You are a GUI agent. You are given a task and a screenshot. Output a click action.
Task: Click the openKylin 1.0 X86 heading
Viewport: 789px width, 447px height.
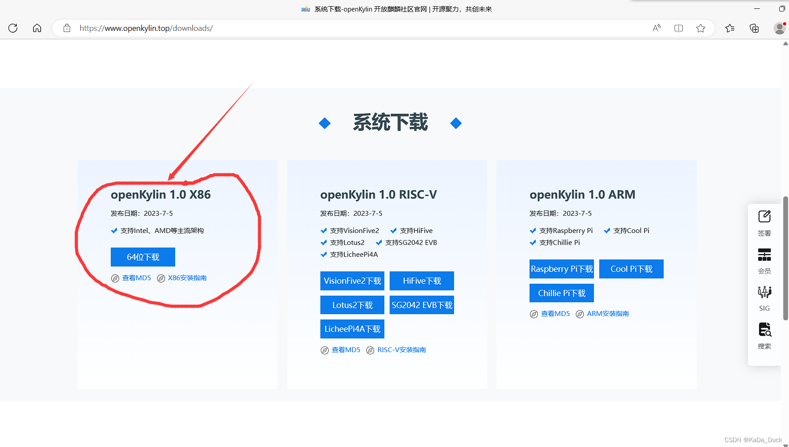(x=161, y=195)
